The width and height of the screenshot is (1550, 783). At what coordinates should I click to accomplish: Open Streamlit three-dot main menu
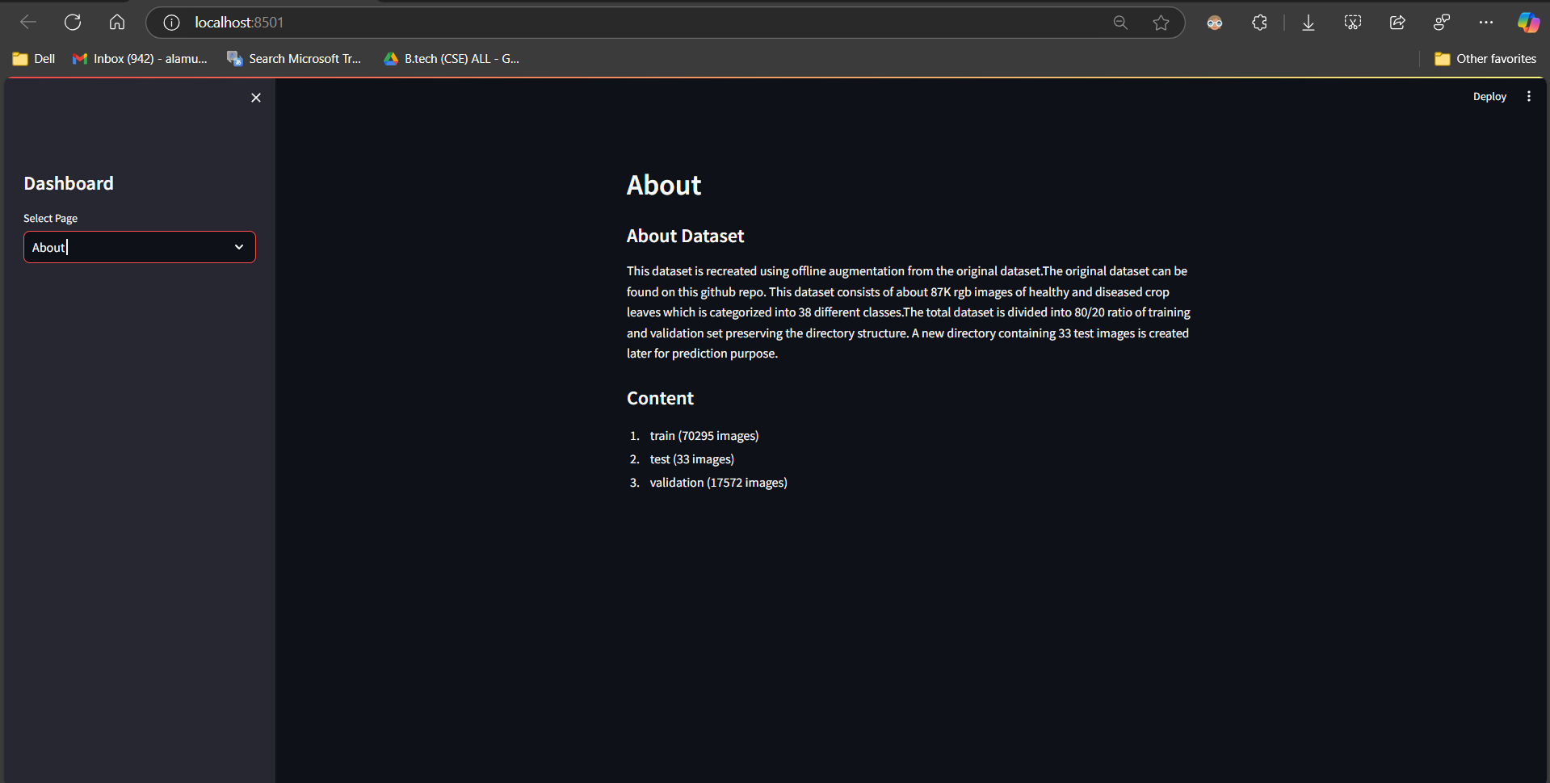[1529, 96]
